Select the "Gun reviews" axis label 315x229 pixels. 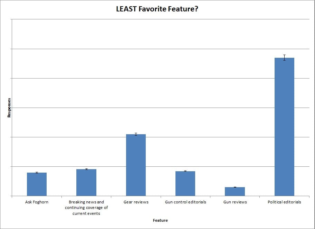pos(235,202)
